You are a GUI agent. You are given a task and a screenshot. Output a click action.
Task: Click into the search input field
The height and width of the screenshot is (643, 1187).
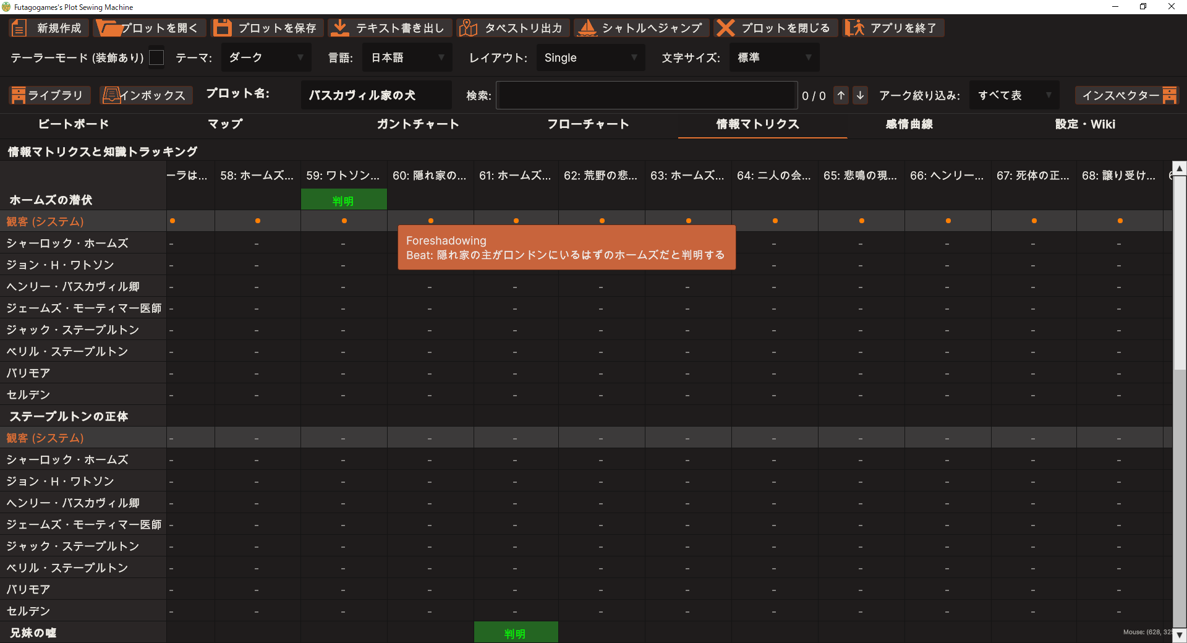[x=646, y=95]
